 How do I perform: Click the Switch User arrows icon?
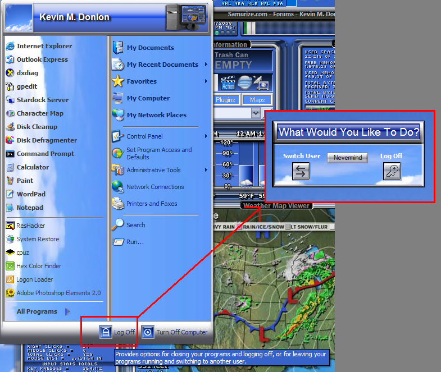click(x=301, y=171)
